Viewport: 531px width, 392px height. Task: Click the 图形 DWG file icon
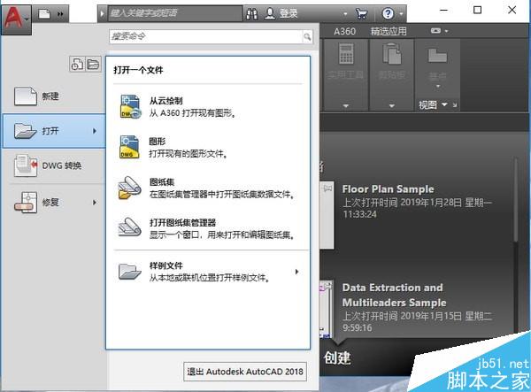pos(129,147)
